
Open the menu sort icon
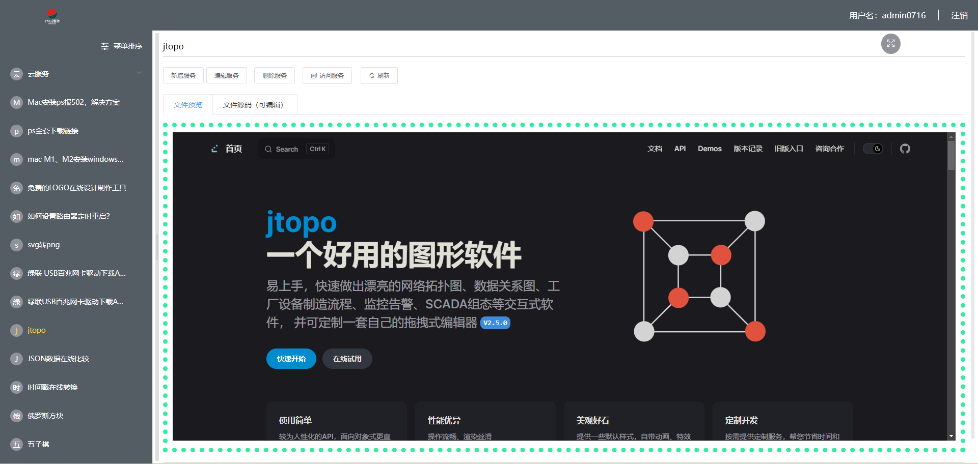pyautogui.click(x=105, y=46)
